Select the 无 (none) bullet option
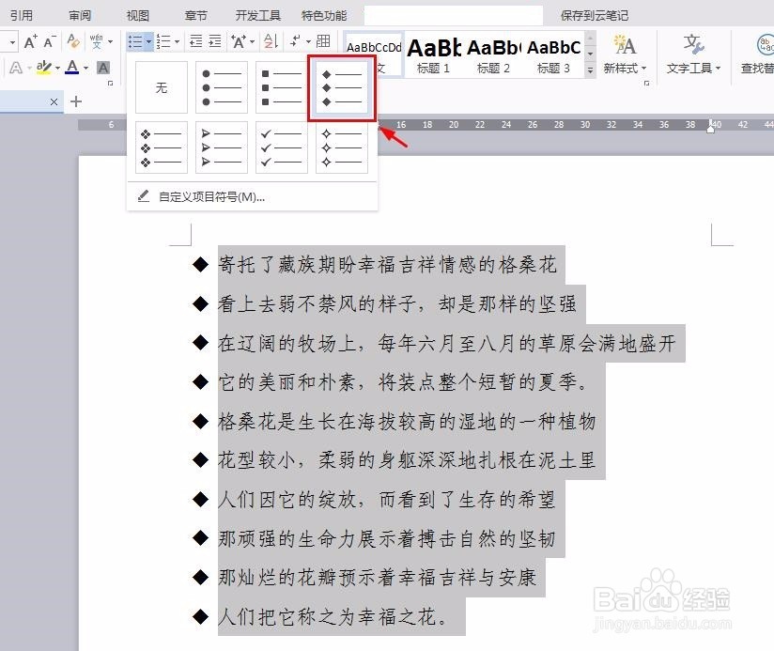 pyautogui.click(x=161, y=87)
